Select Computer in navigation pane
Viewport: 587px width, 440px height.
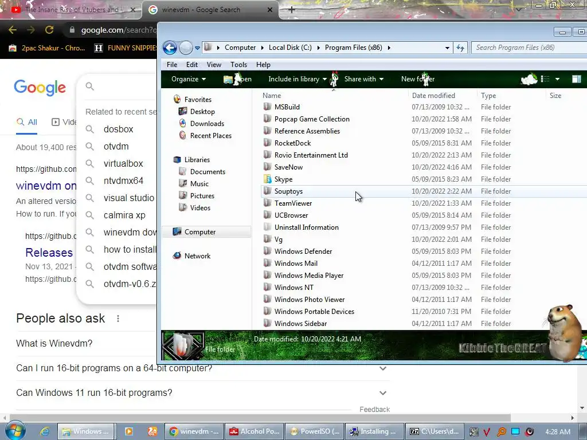tap(206, 232)
